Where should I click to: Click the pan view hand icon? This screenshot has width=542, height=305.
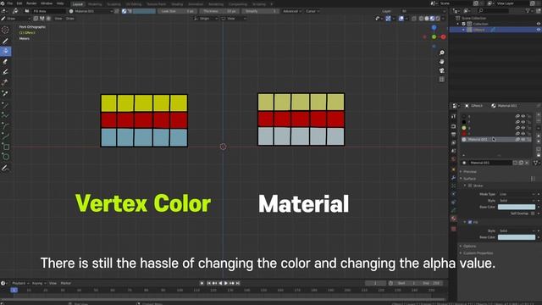441,62
